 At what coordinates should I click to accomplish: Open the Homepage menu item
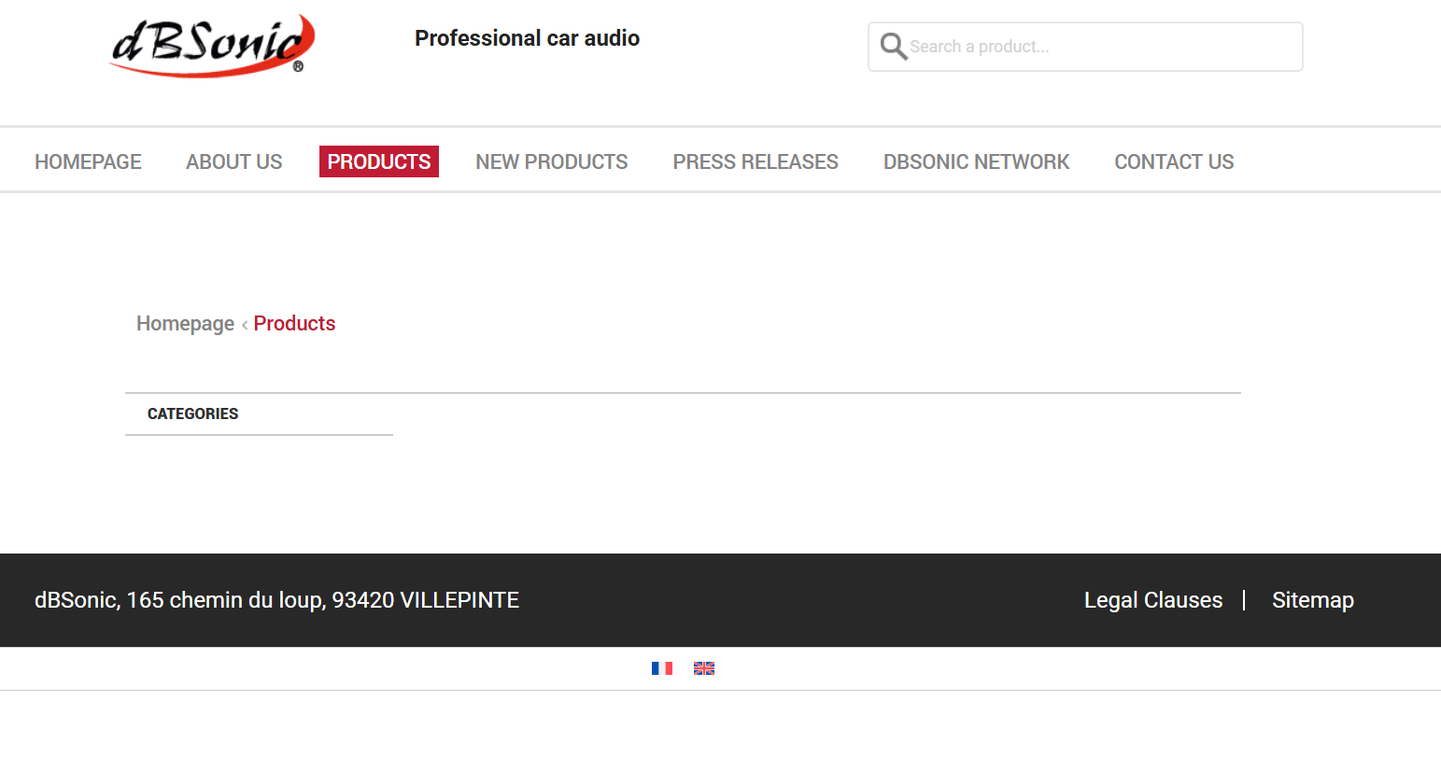click(88, 161)
